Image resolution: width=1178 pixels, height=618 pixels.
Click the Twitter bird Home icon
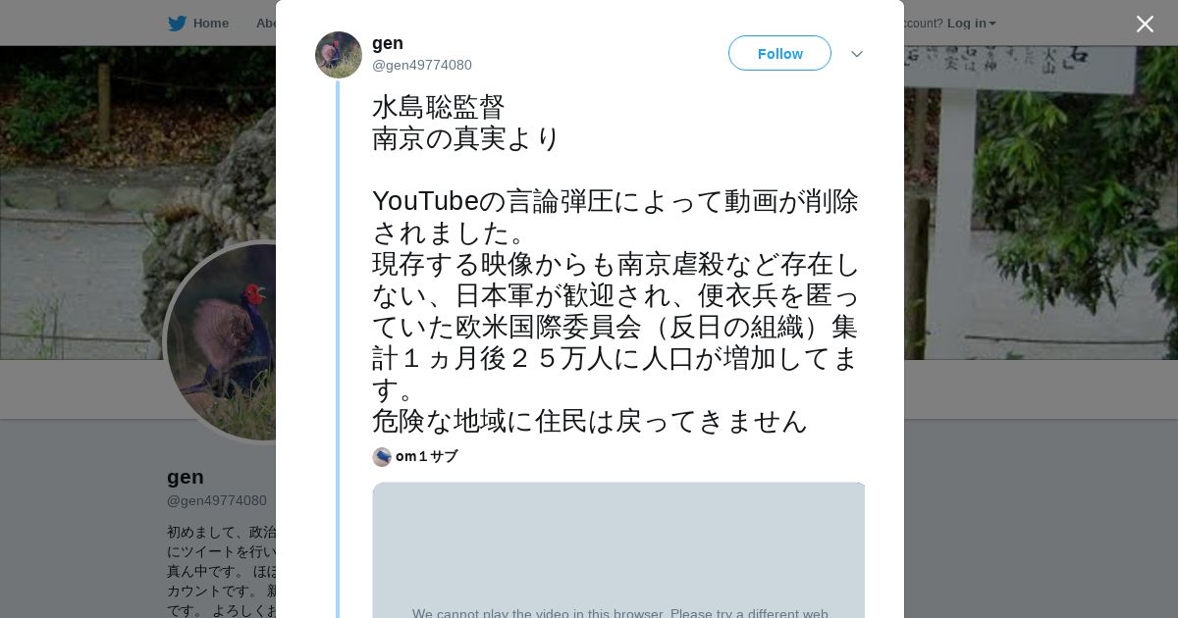pos(177,24)
